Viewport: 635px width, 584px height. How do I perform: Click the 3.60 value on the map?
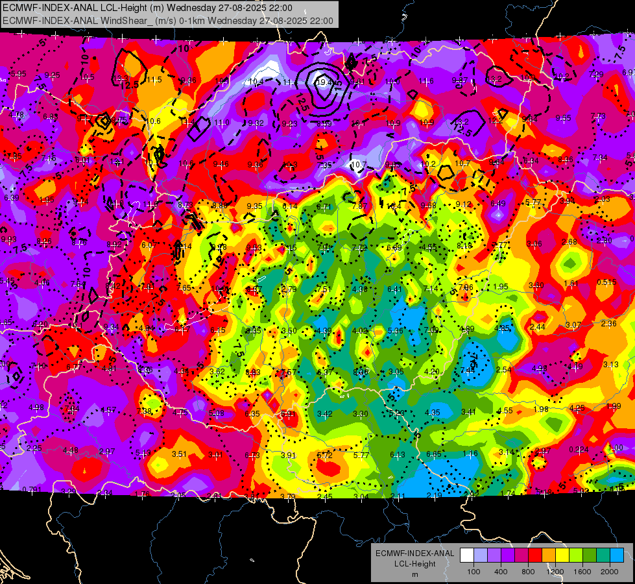click(536, 286)
